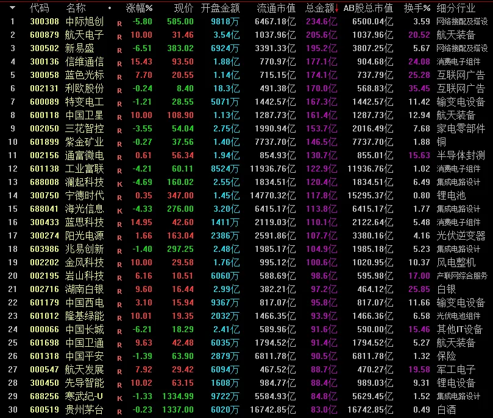Click turnover 35.45 for 利欧股份
Screen dimensions: 493x418
[419, 88]
